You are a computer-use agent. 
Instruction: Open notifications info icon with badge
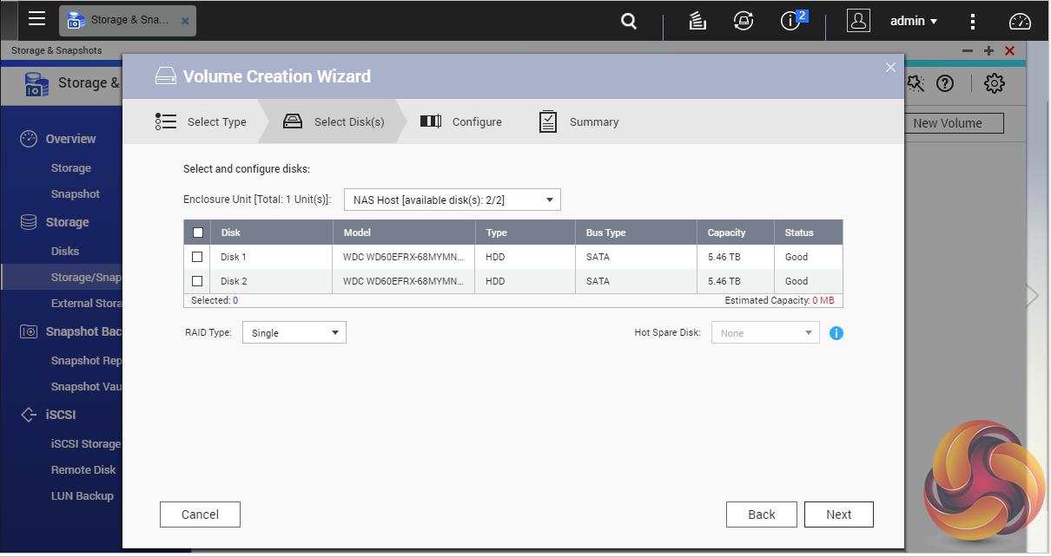pos(791,21)
